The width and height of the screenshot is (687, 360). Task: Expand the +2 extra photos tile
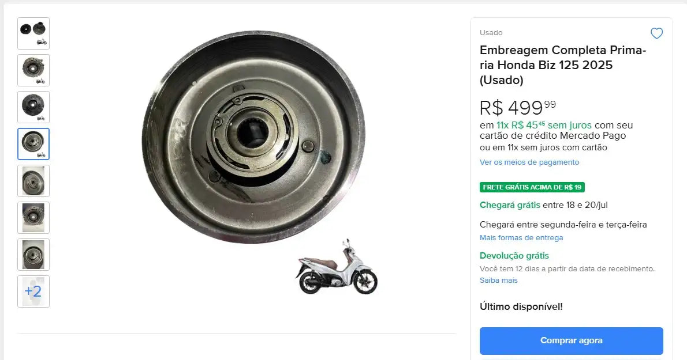coord(33,291)
